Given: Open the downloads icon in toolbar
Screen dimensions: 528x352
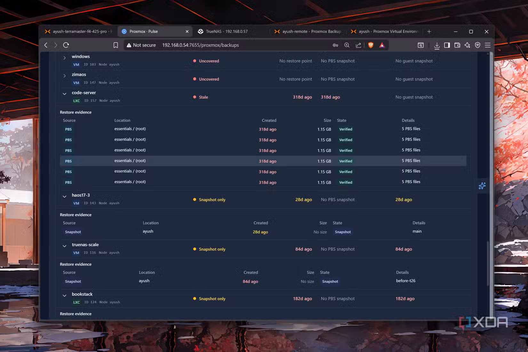Looking at the screenshot, I should (436, 45).
